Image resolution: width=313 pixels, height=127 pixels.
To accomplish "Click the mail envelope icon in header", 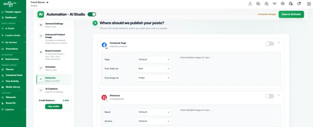I will (x=291, y=4).
